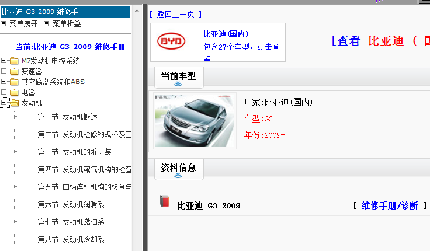
Task: Open 第七节 发动机燃油系
Action: tap(71, 222)
